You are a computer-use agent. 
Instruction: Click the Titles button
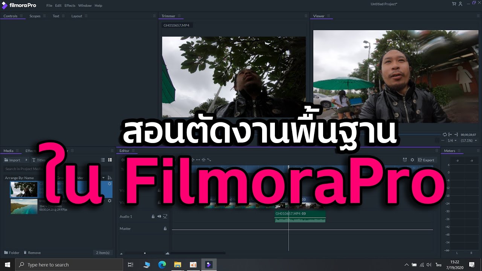39,160
